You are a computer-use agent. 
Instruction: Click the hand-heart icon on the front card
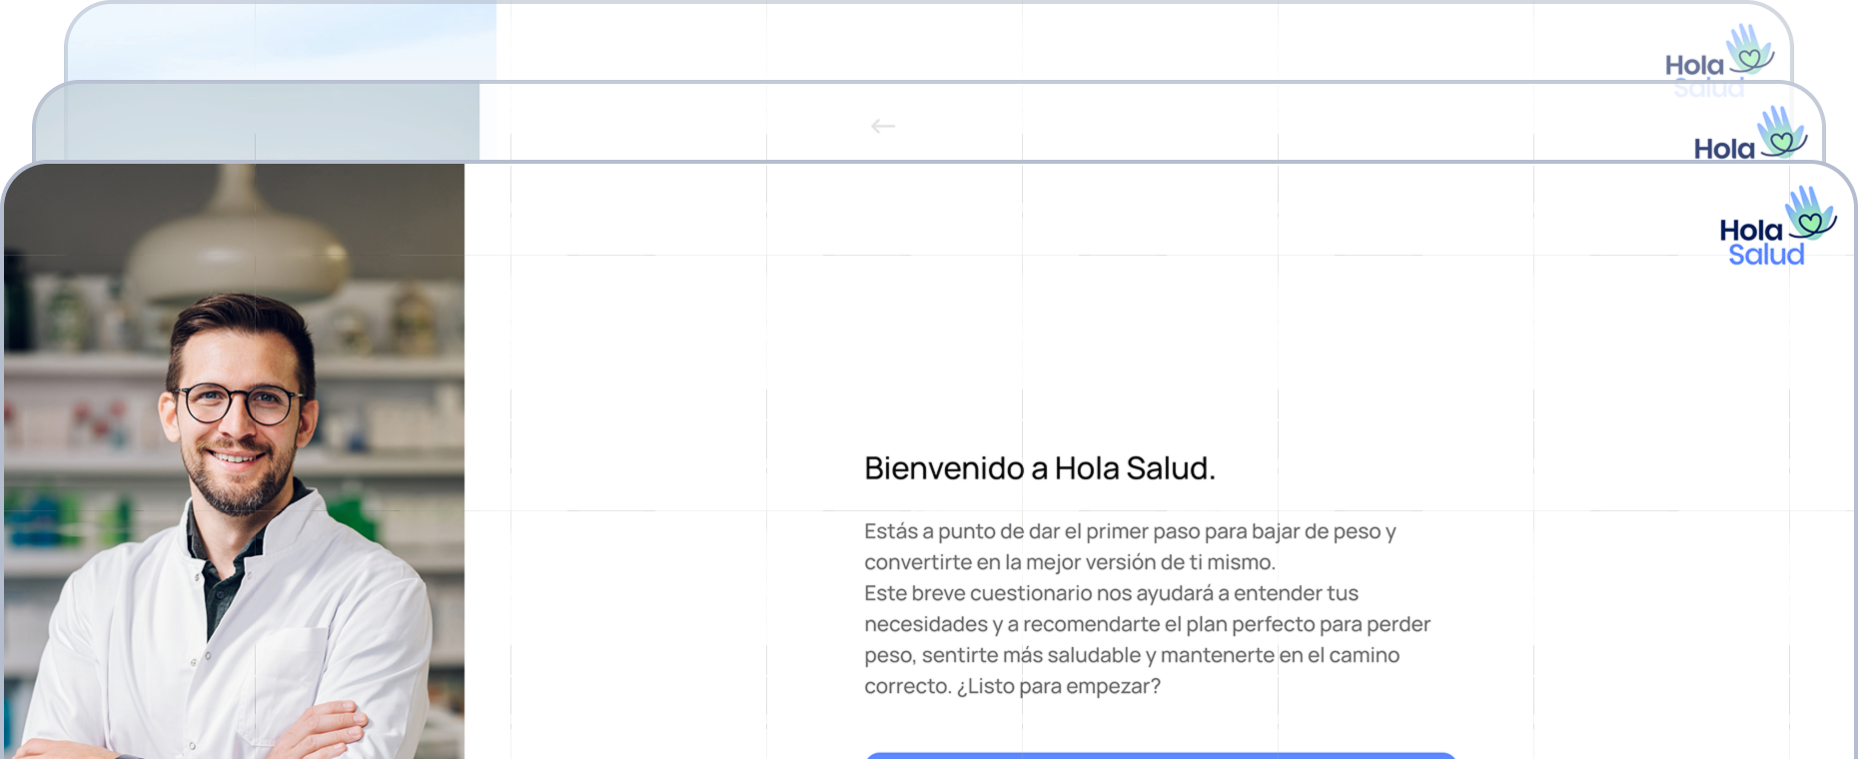pyautogui.click(x=1810, y=214)
